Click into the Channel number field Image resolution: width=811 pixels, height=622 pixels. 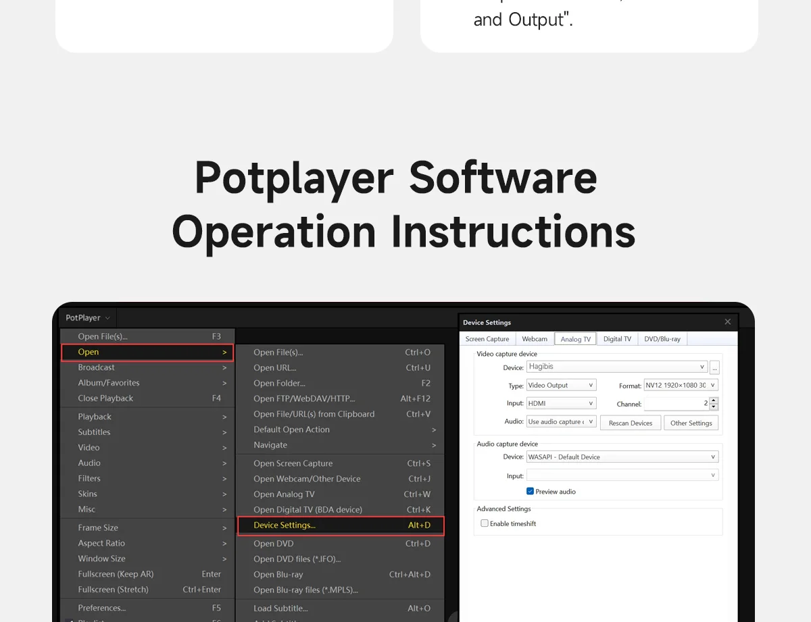click(677, 404)
